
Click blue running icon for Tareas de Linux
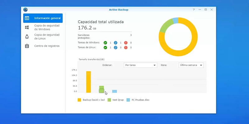[115, 47]
